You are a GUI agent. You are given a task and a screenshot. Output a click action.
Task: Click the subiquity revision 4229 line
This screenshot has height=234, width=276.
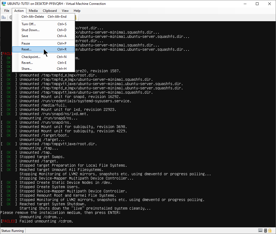[73, 131]
